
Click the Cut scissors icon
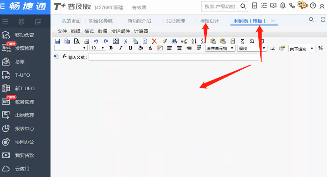pyautogui.click(x=125, y=41)
